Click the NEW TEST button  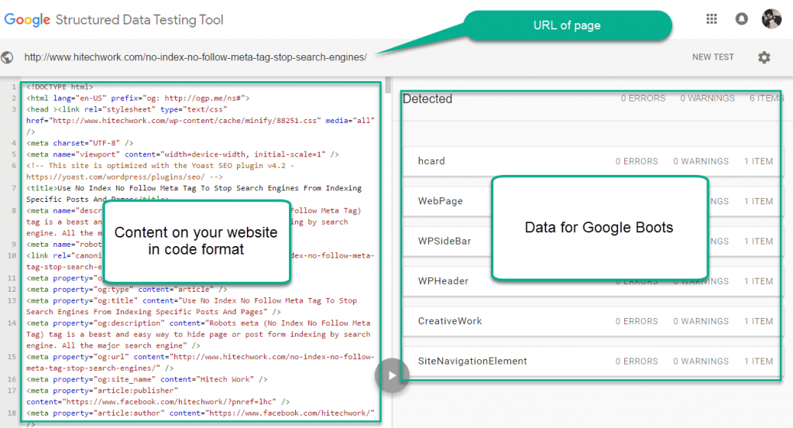click(712, 57)
